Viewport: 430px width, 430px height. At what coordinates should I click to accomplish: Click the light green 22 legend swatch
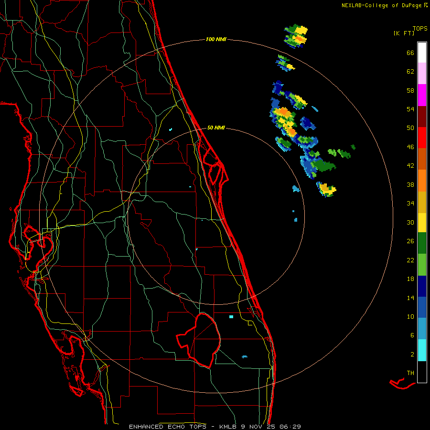click(x=422, y=265)
